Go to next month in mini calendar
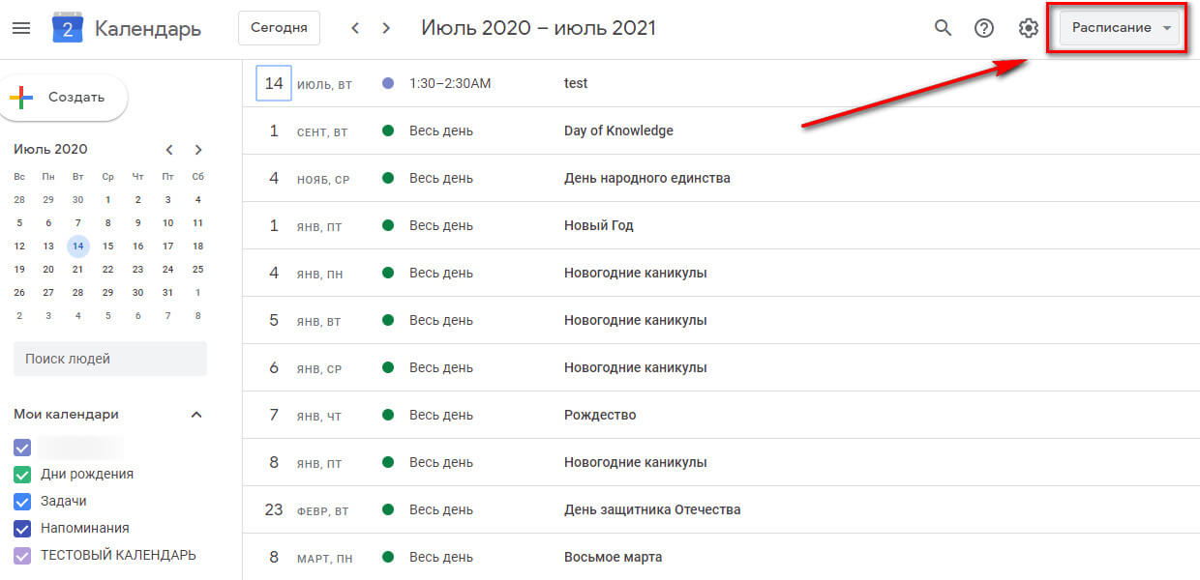The height and width of the screenshot is (580, 1200). coord(197,150)
